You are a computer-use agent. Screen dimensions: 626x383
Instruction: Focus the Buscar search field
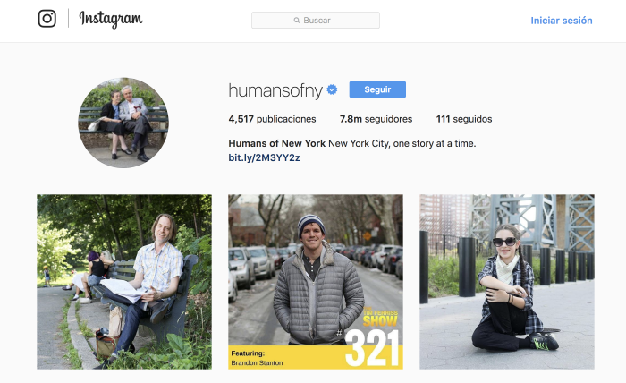click(x=316, y=21)
